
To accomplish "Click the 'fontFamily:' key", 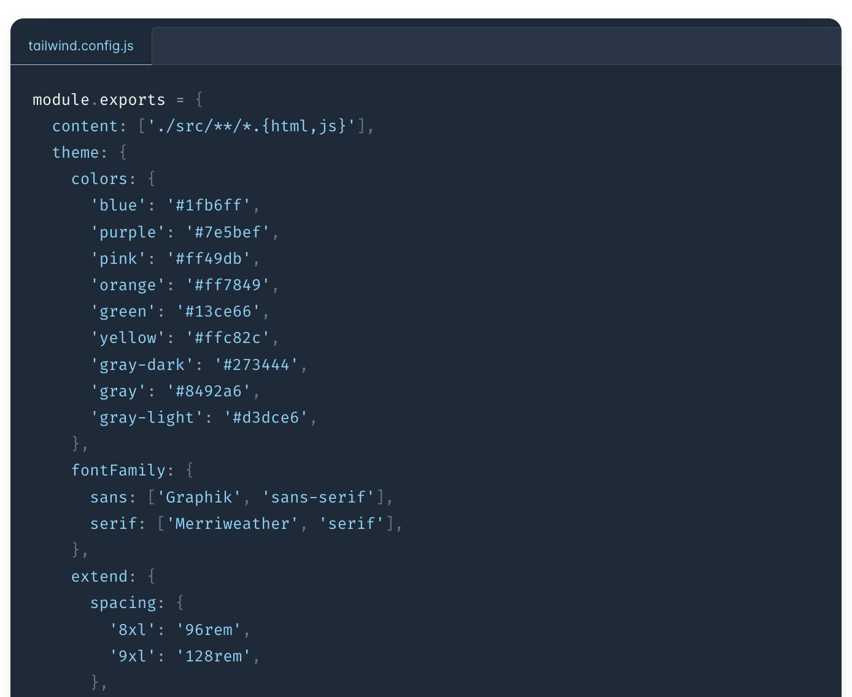I will coord(123,471).
